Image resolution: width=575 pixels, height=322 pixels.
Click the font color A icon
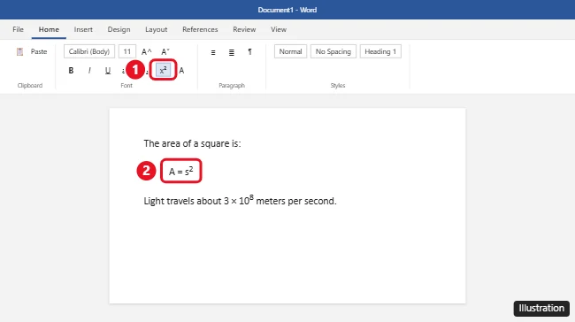pos(181,71)
